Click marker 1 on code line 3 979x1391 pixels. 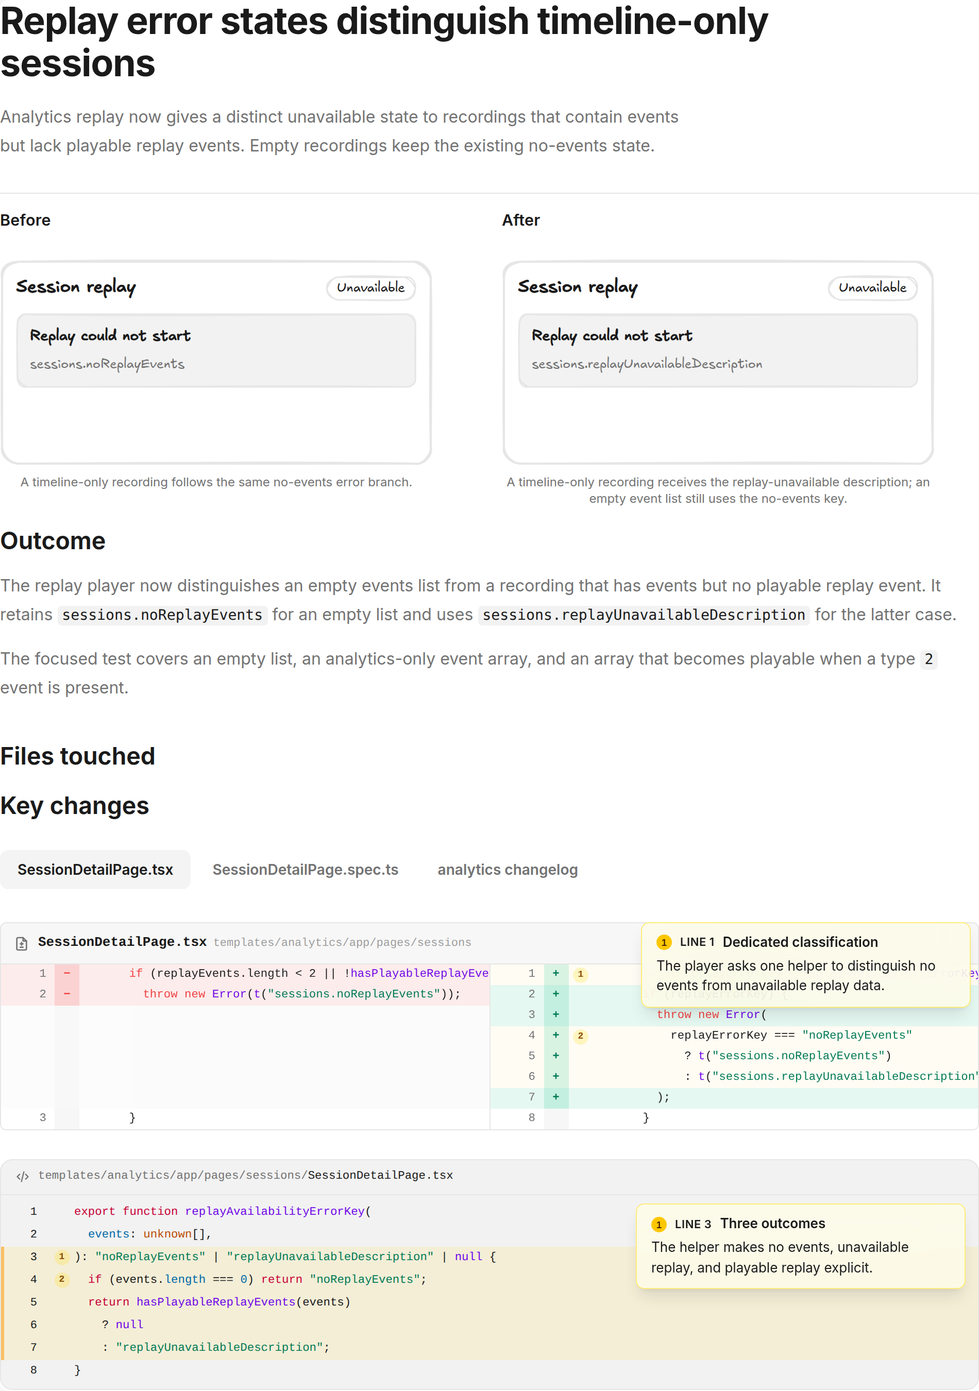click(62, 1257)
